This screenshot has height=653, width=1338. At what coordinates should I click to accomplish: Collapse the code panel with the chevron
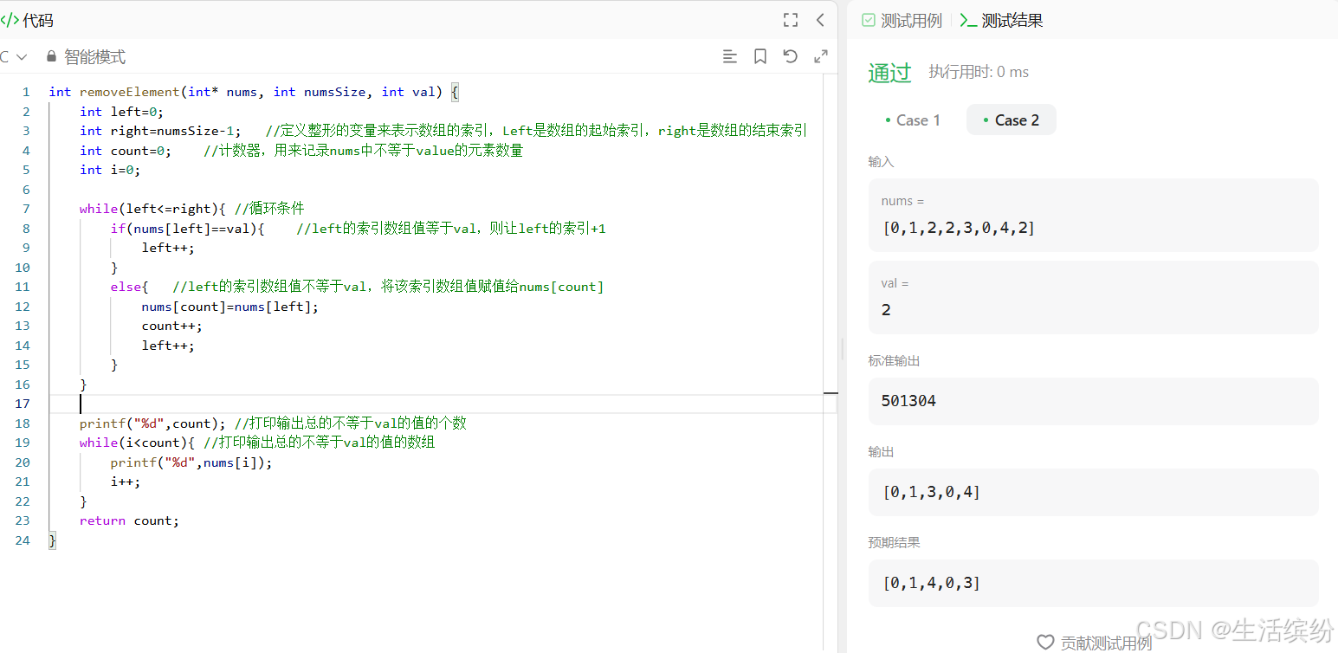click(819, 19)
